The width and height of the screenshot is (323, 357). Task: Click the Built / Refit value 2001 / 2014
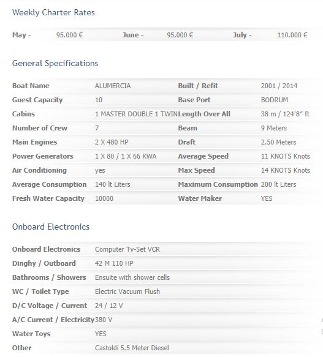[279, 86]
